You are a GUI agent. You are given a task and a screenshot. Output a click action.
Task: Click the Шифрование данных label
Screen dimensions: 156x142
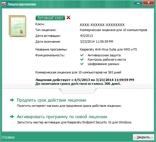[103, 64]
